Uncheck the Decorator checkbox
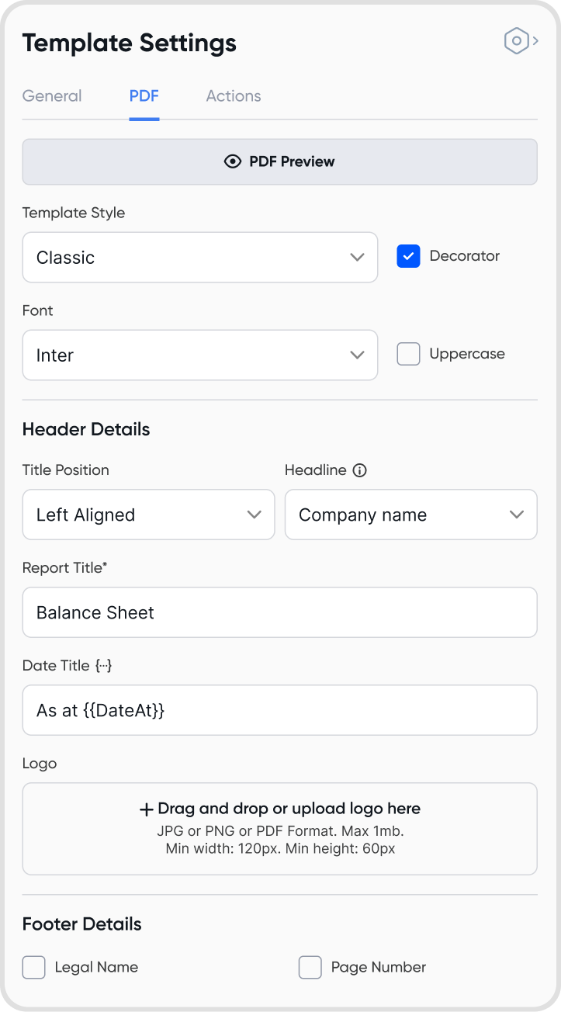The image size is (561, 1012). 408,256
